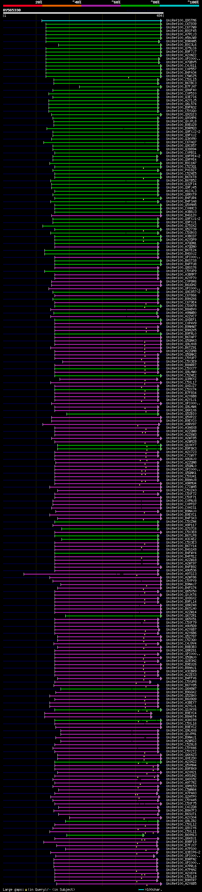Select the UniRef100_C5WSZ5 entry

(x=181, y=76)
